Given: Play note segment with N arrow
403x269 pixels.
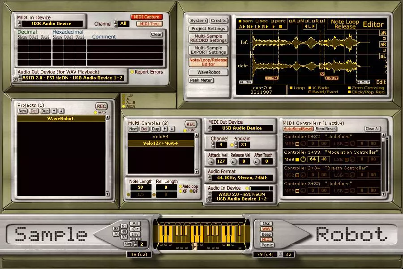Looking at the screenshot, I should (x=249, y=26).
